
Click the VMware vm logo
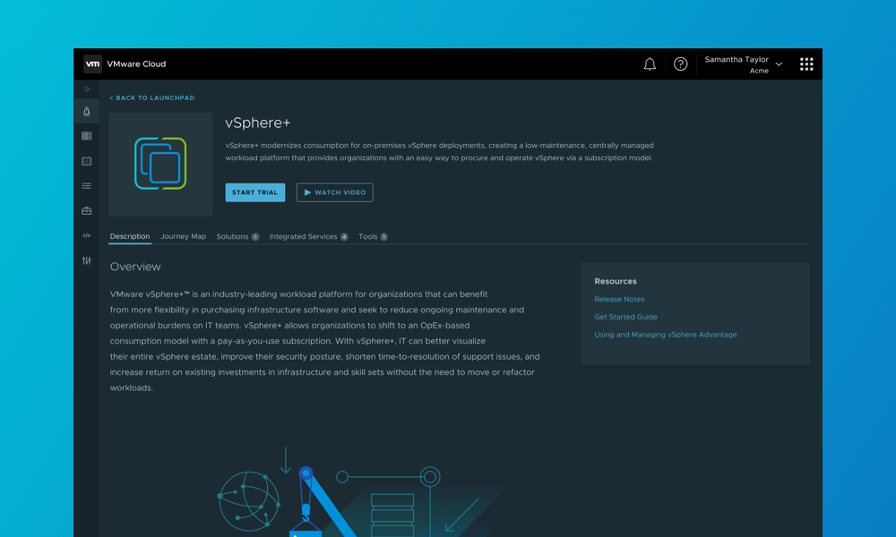(92, 64)
